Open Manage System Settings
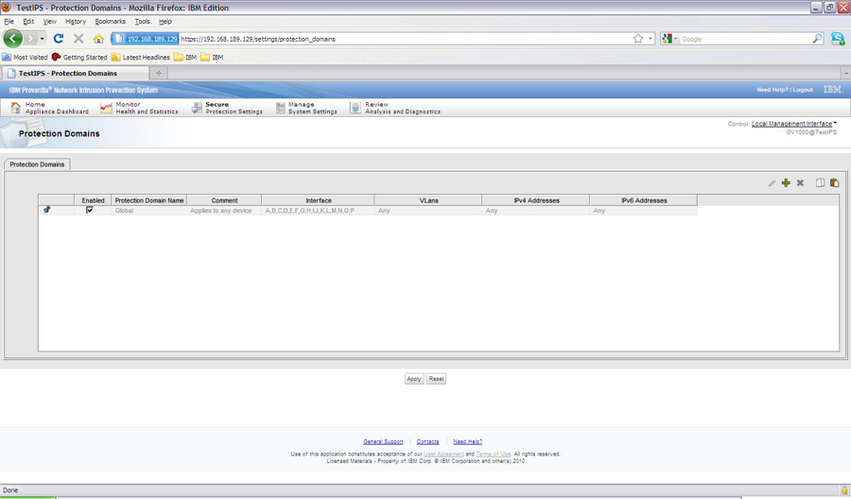The width and height of the screenshot is (851, 499). [x=306, y=108]
